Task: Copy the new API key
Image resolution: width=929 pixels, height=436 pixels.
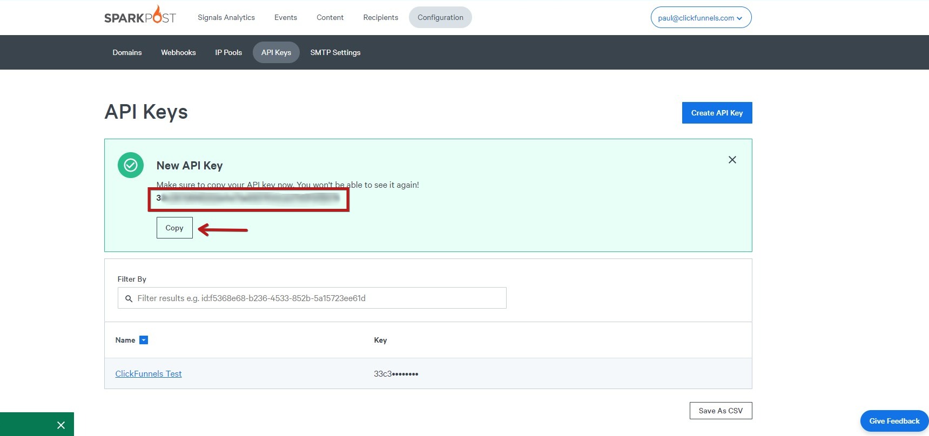Action: [174, 228]
